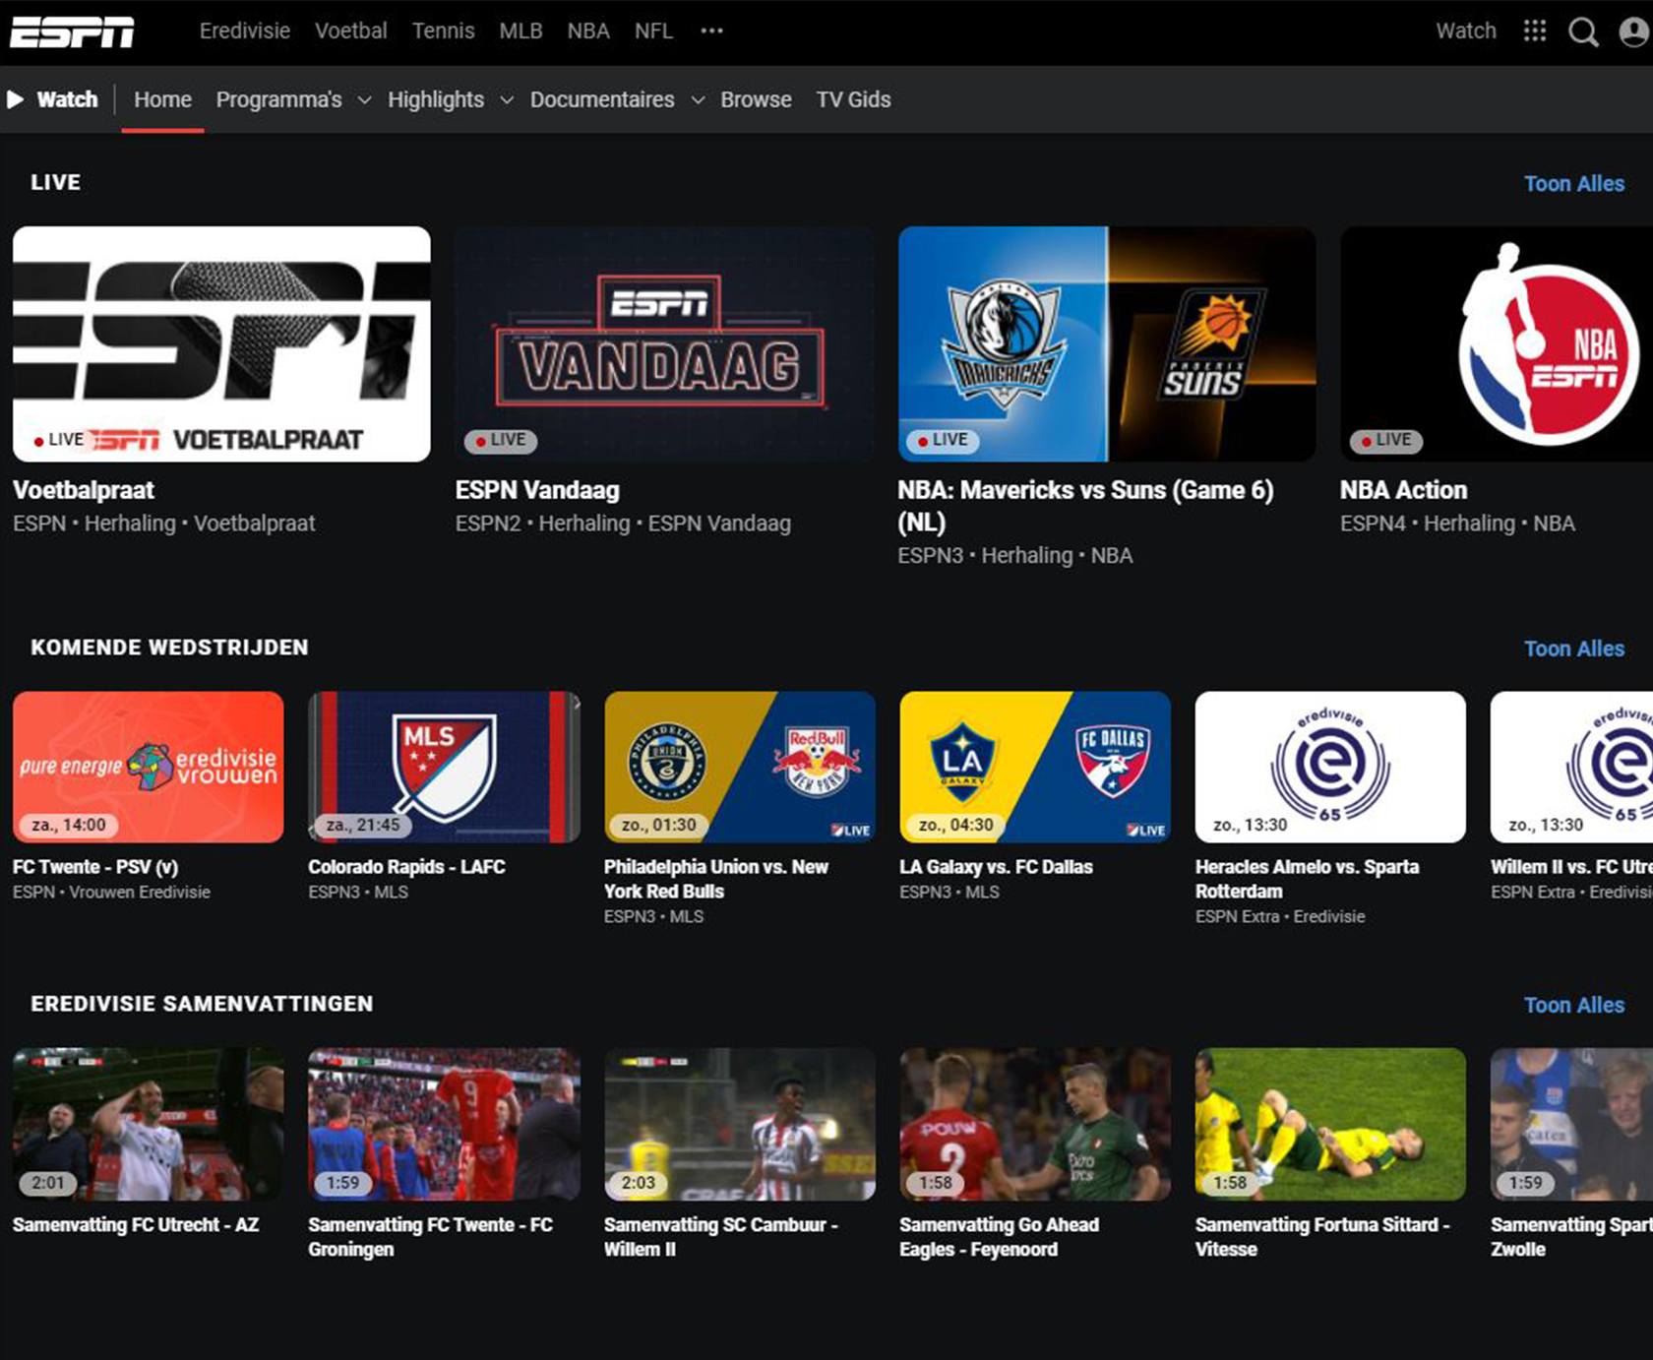The image size is (1653, 1360).
Task: Click the LIVE section heading
Action: [56, 182]
